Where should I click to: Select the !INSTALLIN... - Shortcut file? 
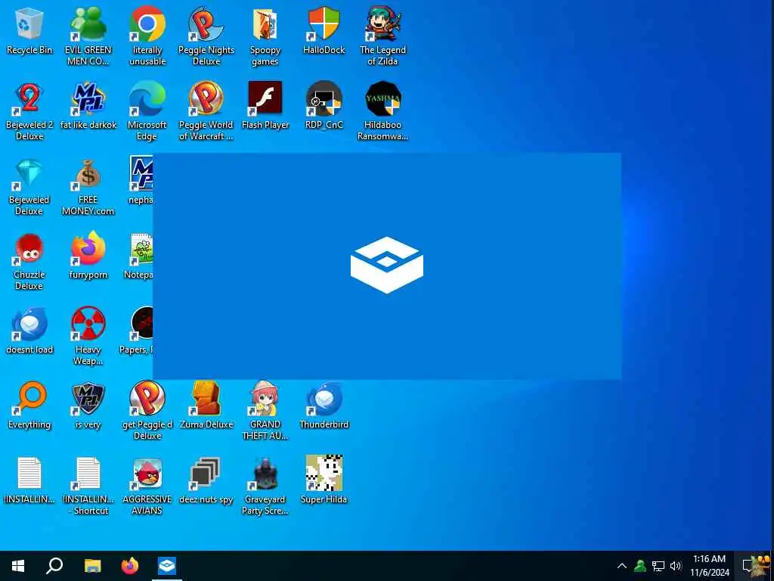(x=88, y=487)
